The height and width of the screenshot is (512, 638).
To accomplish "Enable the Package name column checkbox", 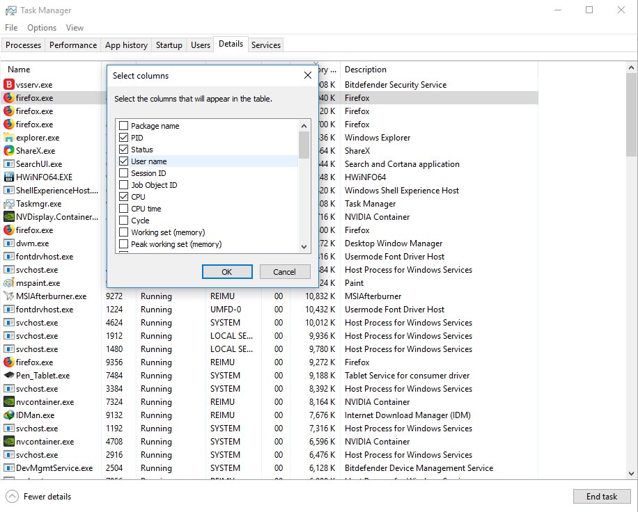I will (x=124, y=126).
